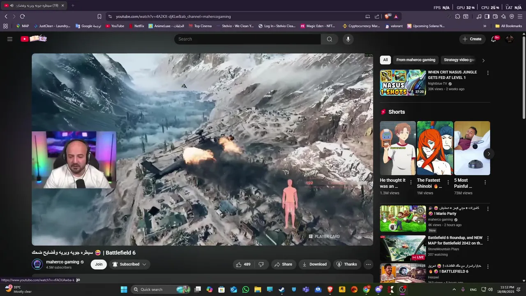
Task: Open Brave VPN shield icon
Action: click(512, 16)
